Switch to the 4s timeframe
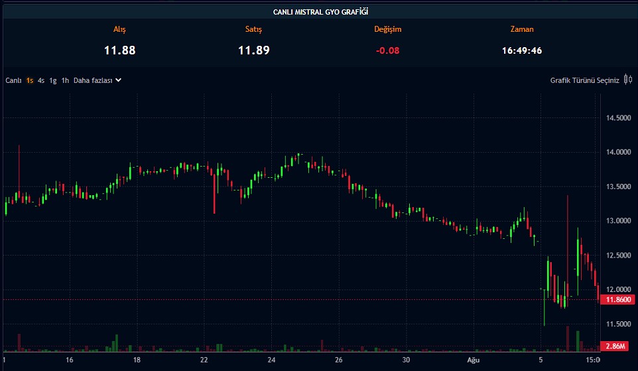This screenshot has width=638, height=371. coord(41,80)
